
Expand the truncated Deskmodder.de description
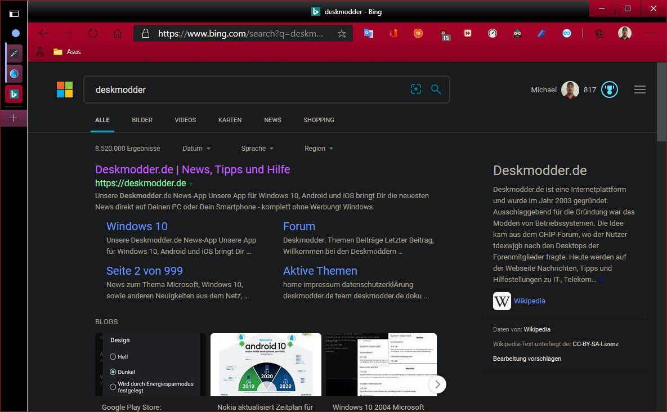(601, 280)
